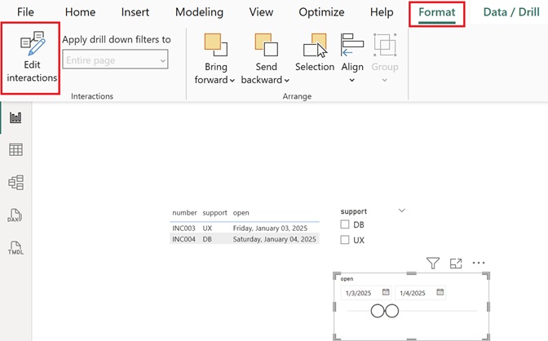
Task: Open calendar picker for start date 1/3/2025
Action: [386, 292]
